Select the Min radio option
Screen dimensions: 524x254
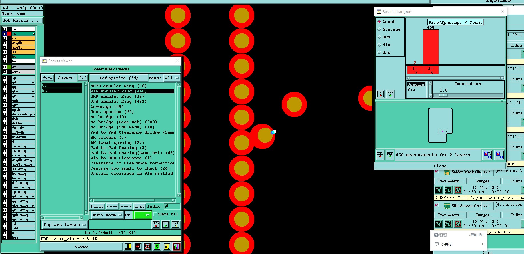pyautogui.click(x=379, y=45)
